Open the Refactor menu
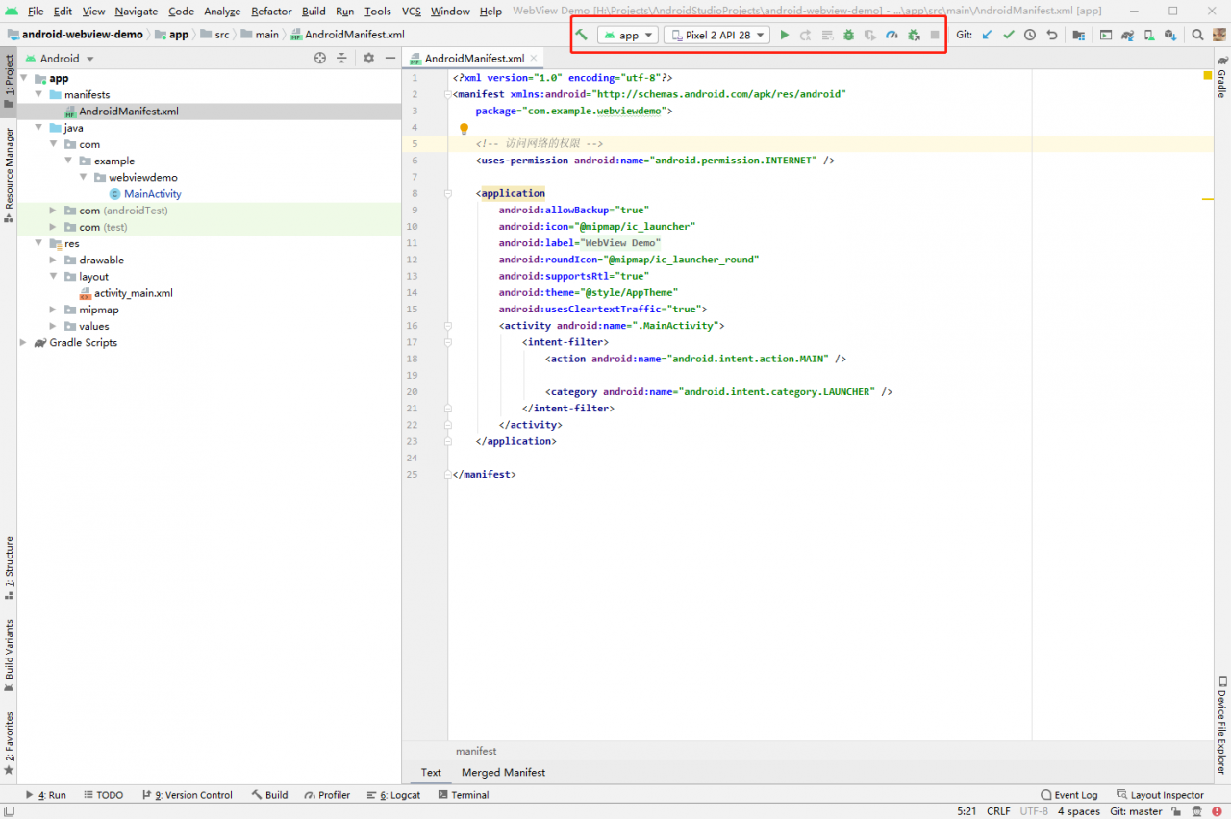This screenshot has width=1231, height=819. click(271, 12)
